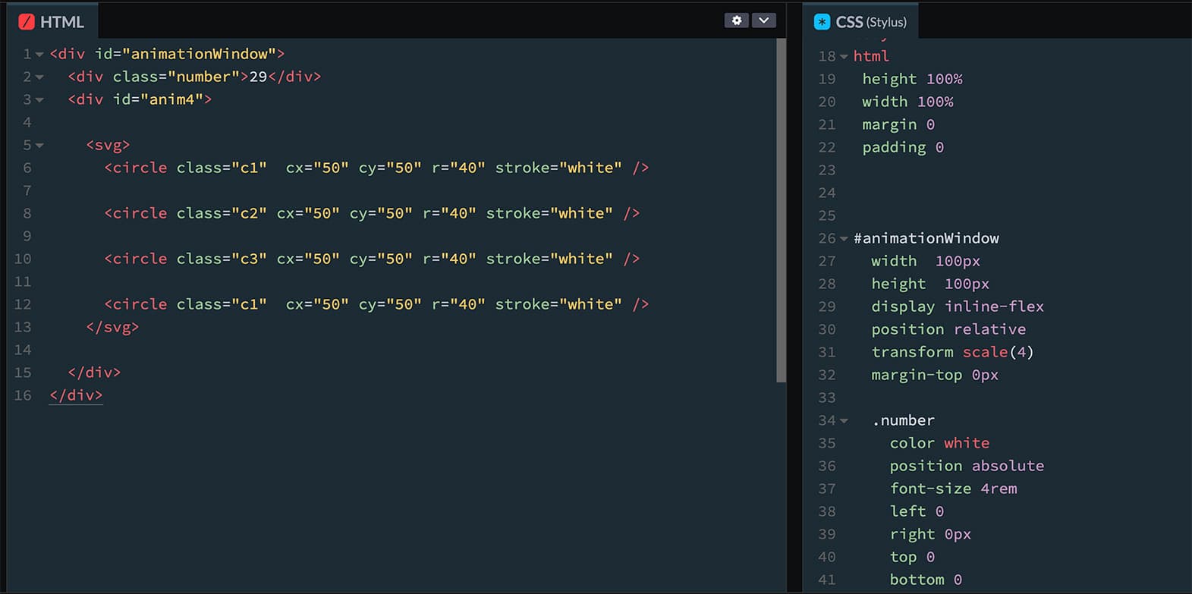Viewport: 1192px width, 594px height.
Task: Click class="c3" on HTML line 10
Action: click(x=222, y=259)
